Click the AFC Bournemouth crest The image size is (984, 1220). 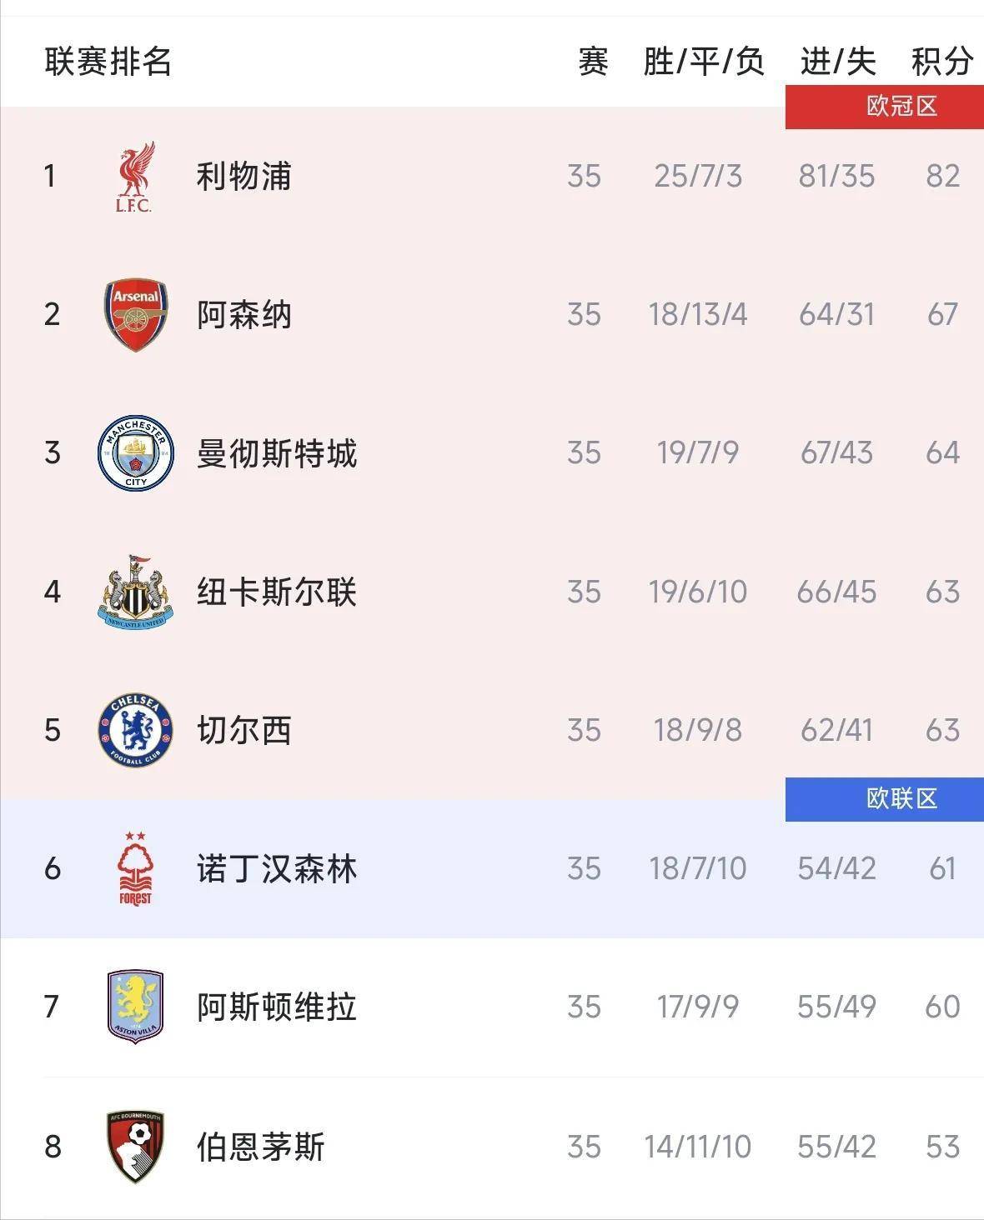133,1143
